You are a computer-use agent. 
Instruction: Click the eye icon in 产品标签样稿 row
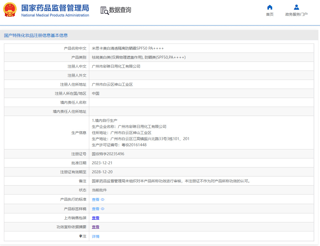tap(103, 209)
